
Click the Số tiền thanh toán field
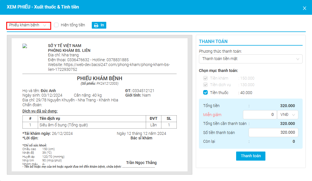273,133
